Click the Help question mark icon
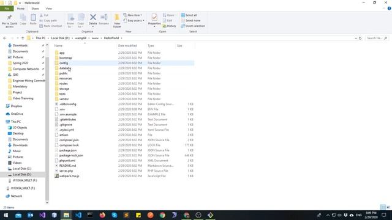Image resolution: width=392 pixels, height=220 pixels. (x=390, y=9)
